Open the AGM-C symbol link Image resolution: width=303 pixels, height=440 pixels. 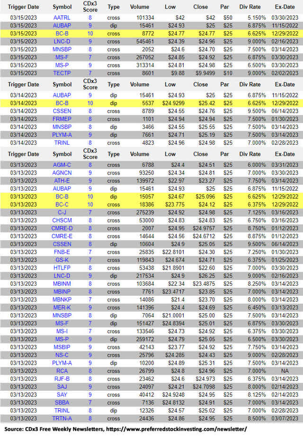(62, 165)
